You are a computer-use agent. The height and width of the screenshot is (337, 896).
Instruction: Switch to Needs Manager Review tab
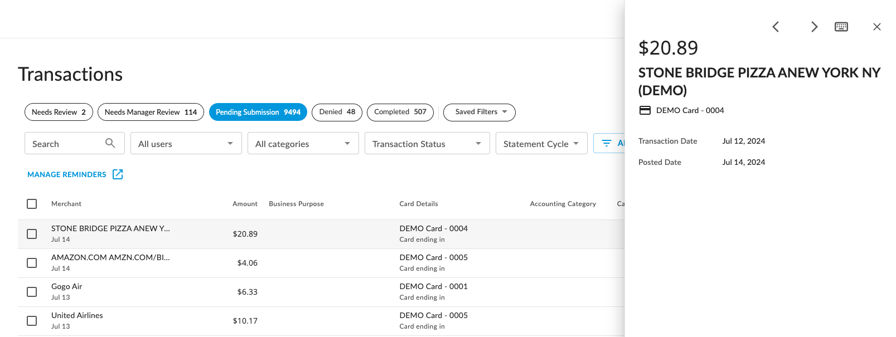[151, 112]
